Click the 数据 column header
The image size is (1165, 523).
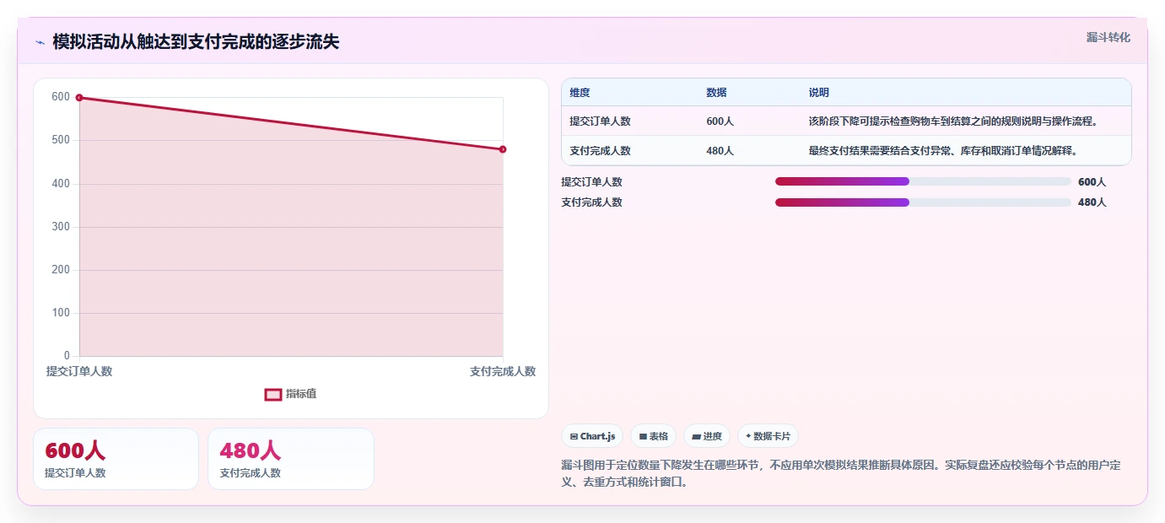[716, 93]
